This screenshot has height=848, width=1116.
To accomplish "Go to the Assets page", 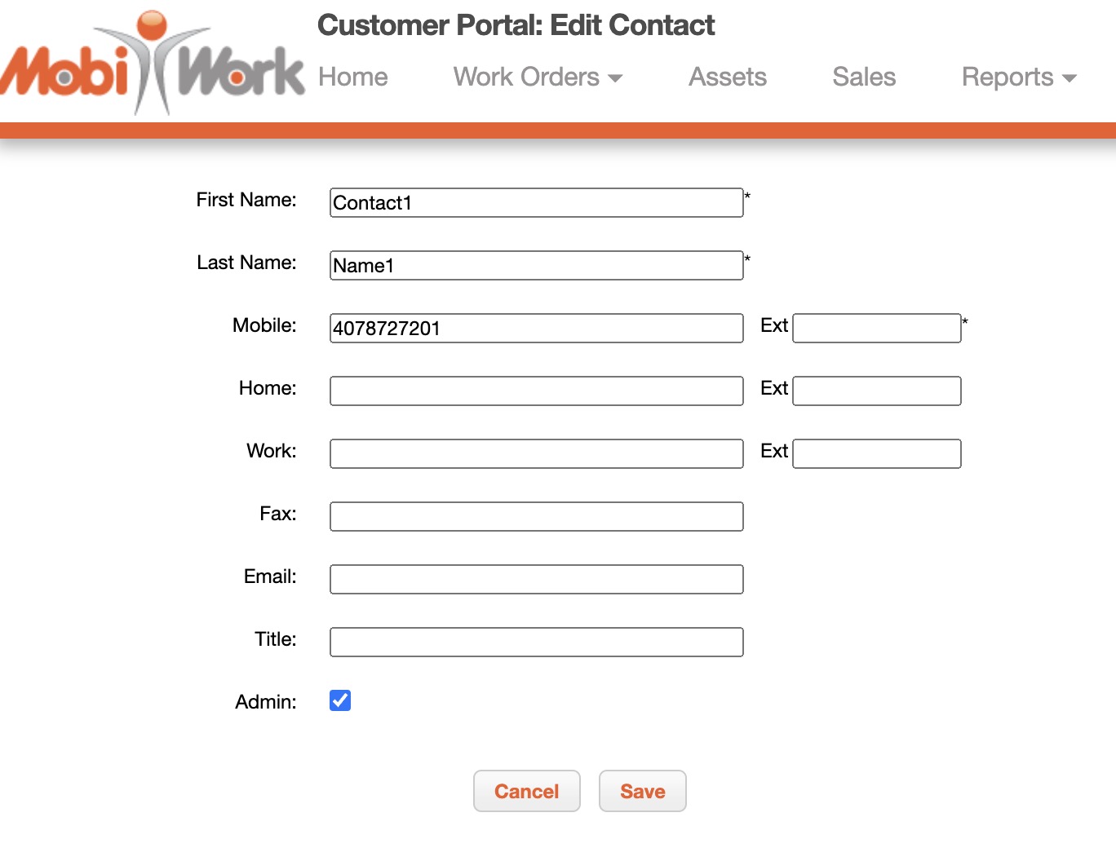I will (x=727, y=77).
